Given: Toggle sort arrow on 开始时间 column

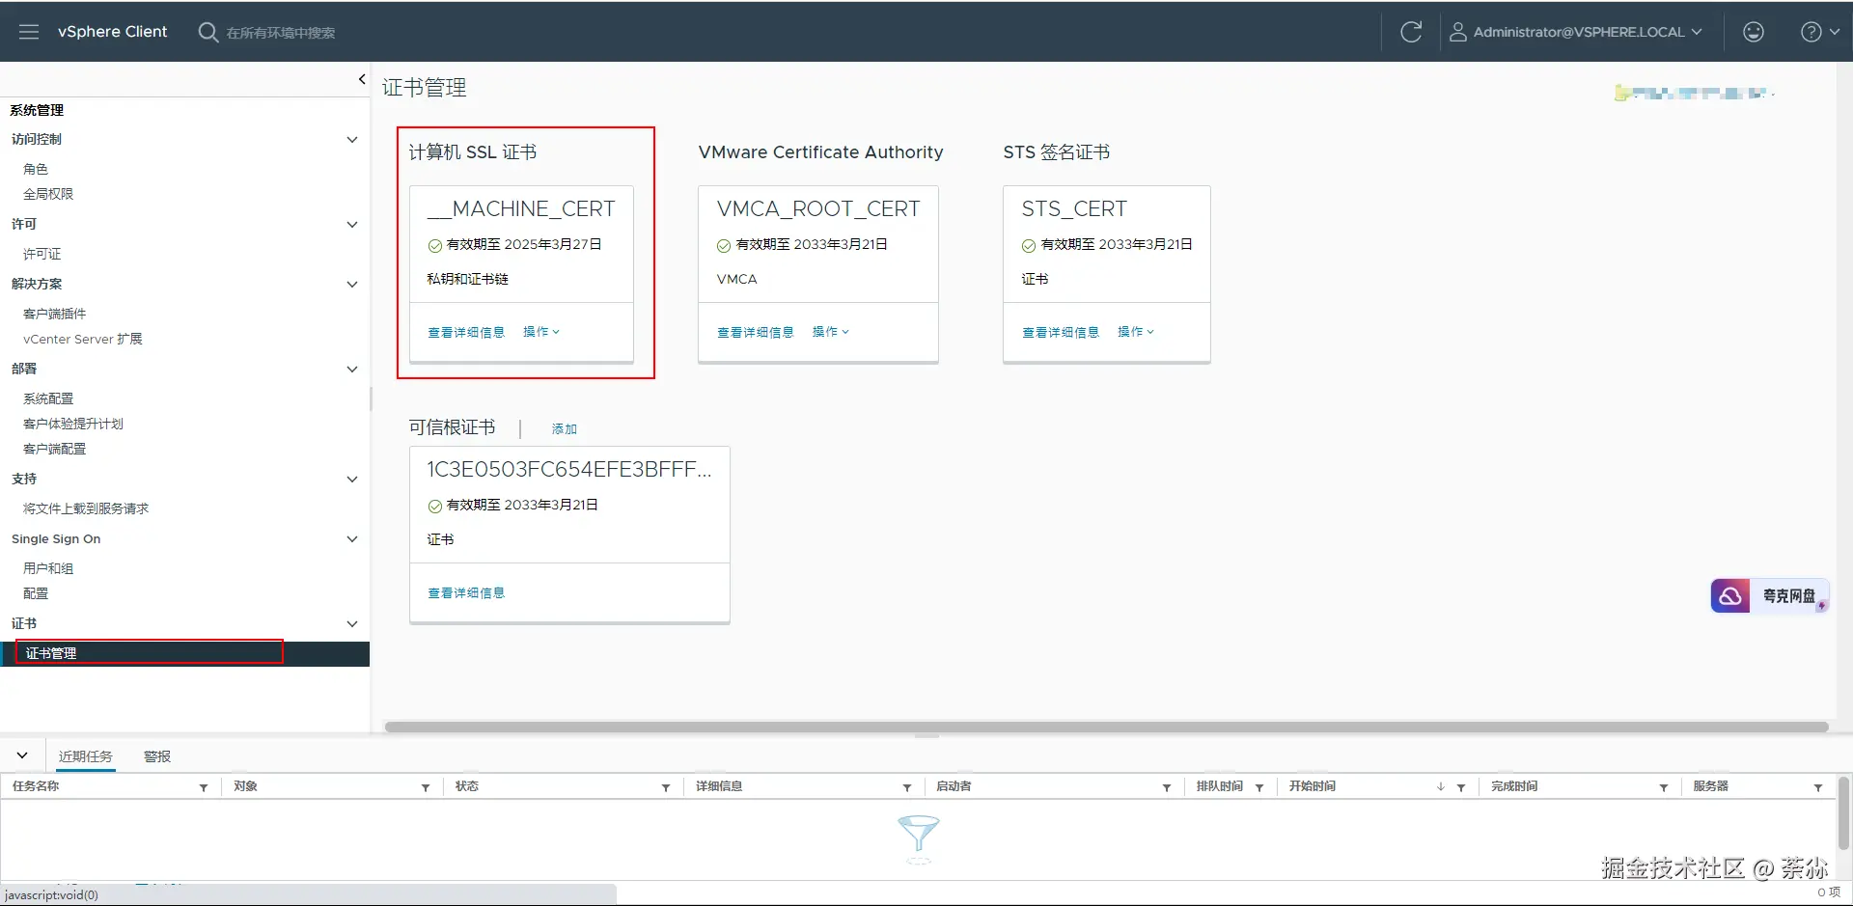Looking at the screenshot, I should coord(1441,786).
